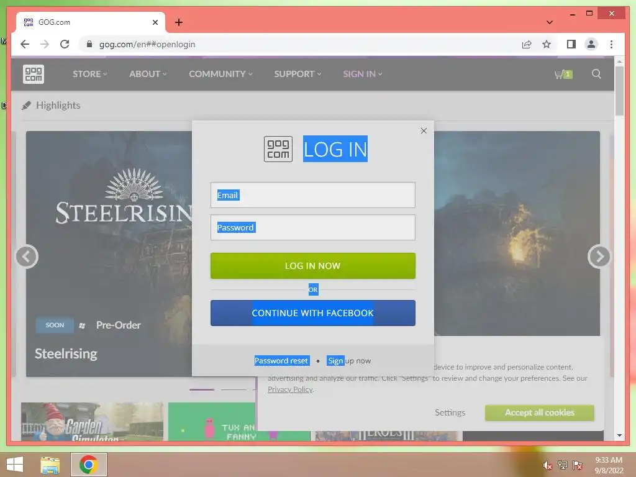The image size is (636, 477).
Task: Click the Pre-Order label
Action: [x=119, y=325]
